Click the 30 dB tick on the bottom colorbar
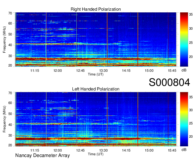This screenshot has height=159, width=196. click(x=191, y=110)
